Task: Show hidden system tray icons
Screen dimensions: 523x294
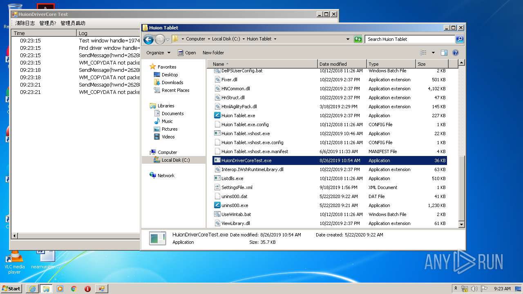Action: (456, 288)
